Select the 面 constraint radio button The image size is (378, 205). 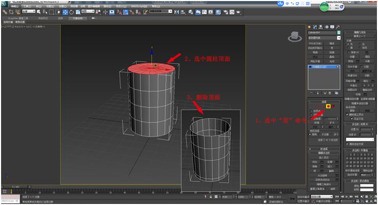click(x=348, y=47)
